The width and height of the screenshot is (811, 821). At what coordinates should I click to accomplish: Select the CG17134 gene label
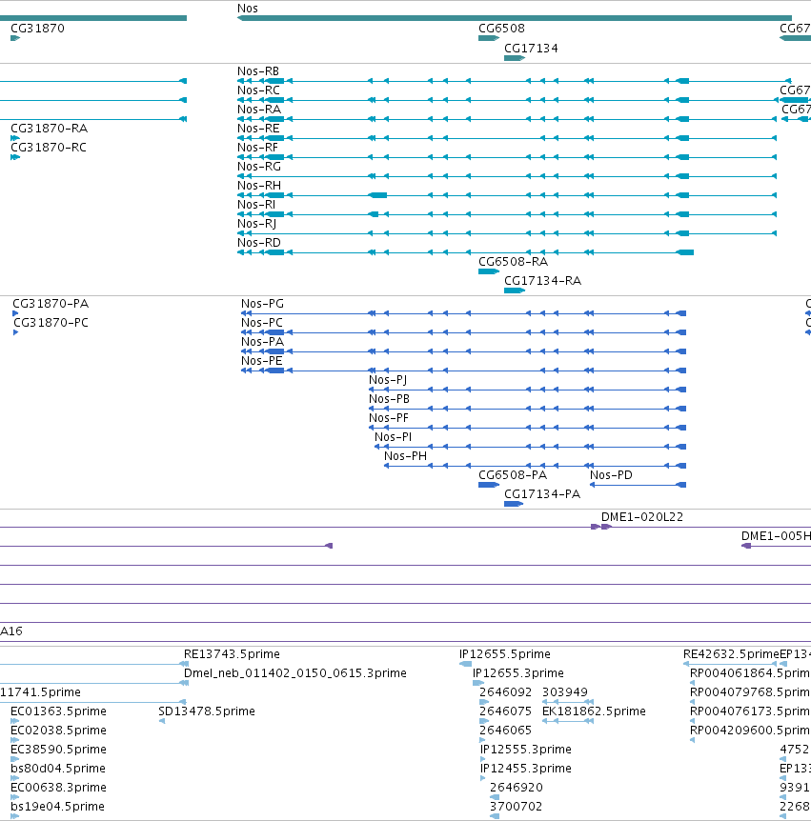click(x=531, y=49)
